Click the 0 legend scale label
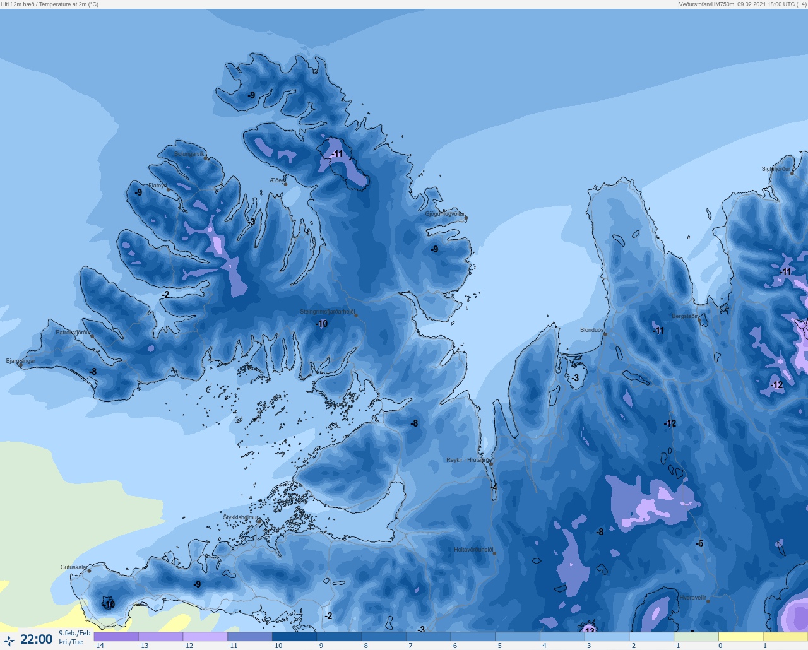808x650 pixels. tap(720, 646)
